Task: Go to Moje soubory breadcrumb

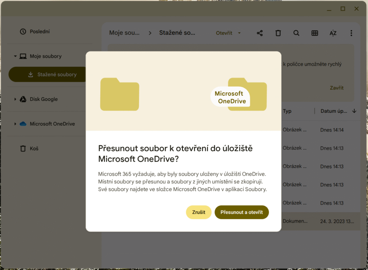Action: [x=124, y=33]
